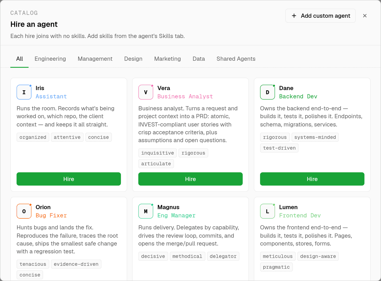Open the Shared Agents tab

(x=236, y=59)
